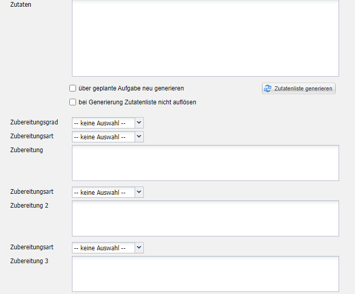Click label text 'bei Generierung Zutatenliste nicht auflösen'
355x294 pixels.
point(137,102)
